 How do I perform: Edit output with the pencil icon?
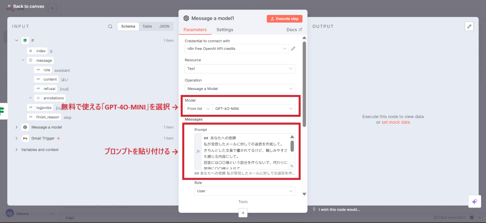(469, 26)
